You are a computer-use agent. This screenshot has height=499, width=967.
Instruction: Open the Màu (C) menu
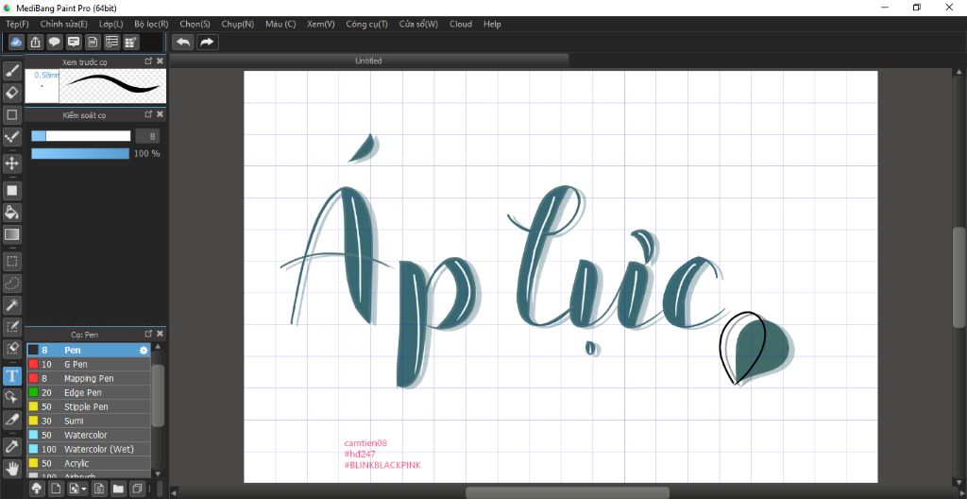[x=280, y=24]
